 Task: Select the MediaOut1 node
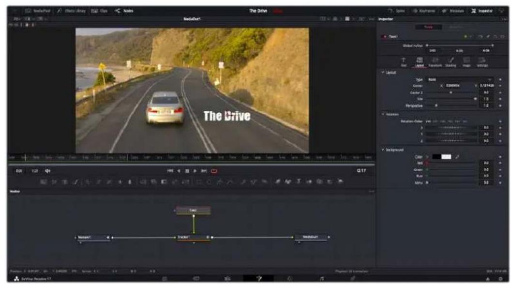pyautogui.click(x=311, y=237)
